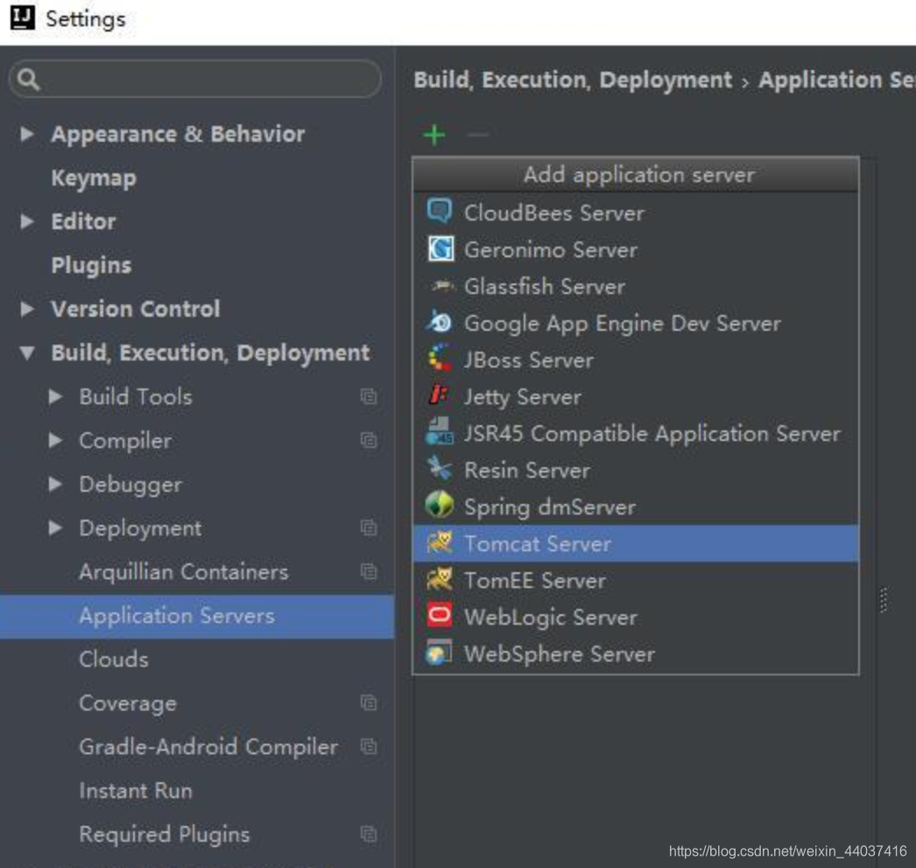
Task: Click the search magnifier icon
Action: (x=28, y=79)
